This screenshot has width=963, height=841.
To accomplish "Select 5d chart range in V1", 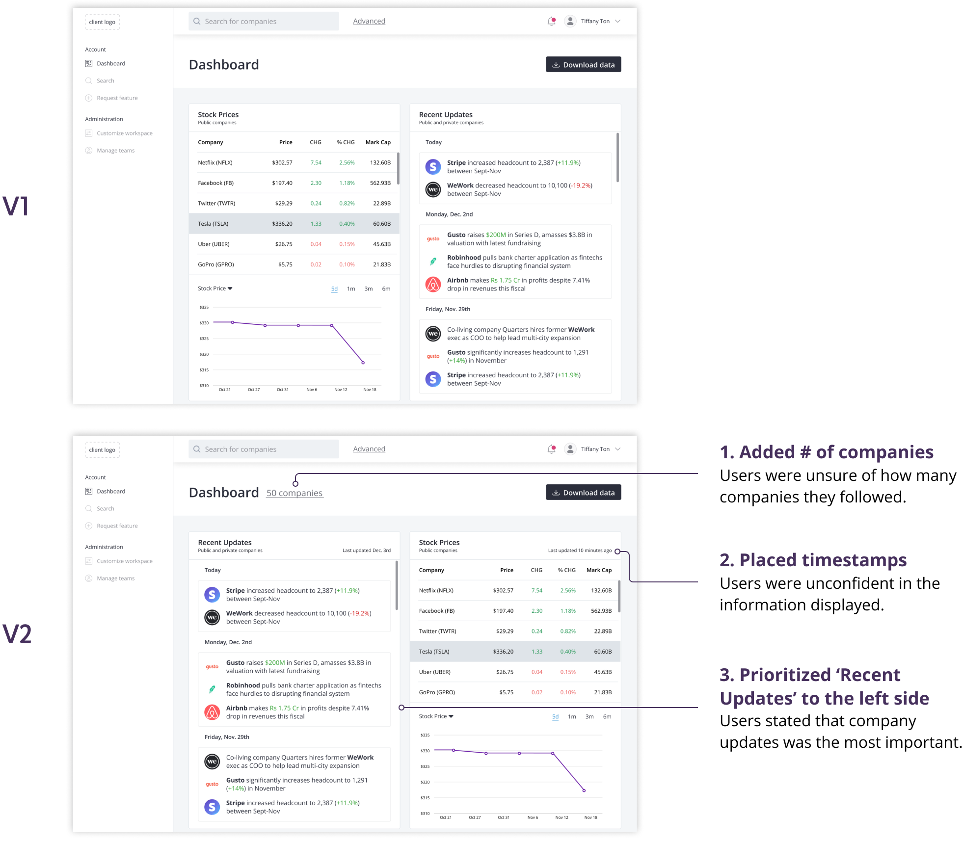I will click(x=334, y=289).
